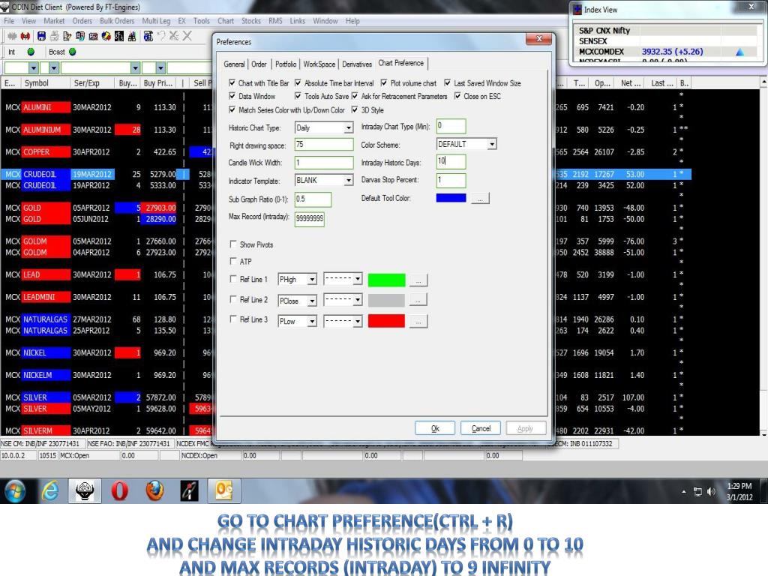Uncheck Plot volume chart
The image size is (768, 576).
point(384,82)
